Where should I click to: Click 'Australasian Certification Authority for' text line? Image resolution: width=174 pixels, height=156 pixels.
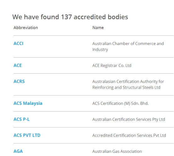pyautogui.click(x=128, y=81)
